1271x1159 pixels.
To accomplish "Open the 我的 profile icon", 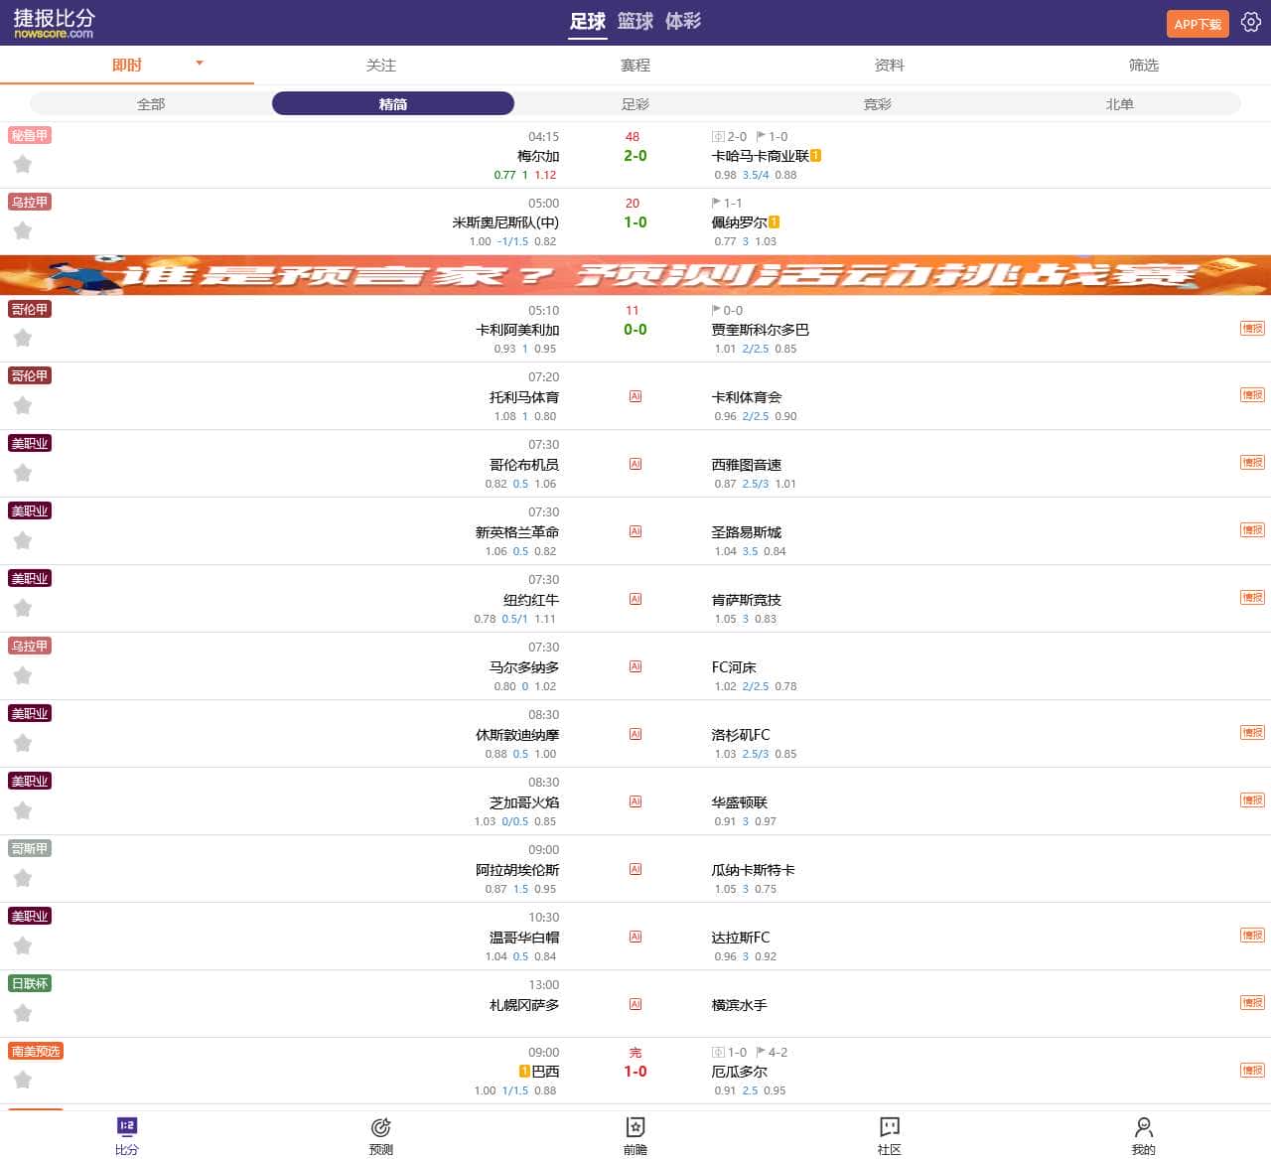I will (1143, 1132).
